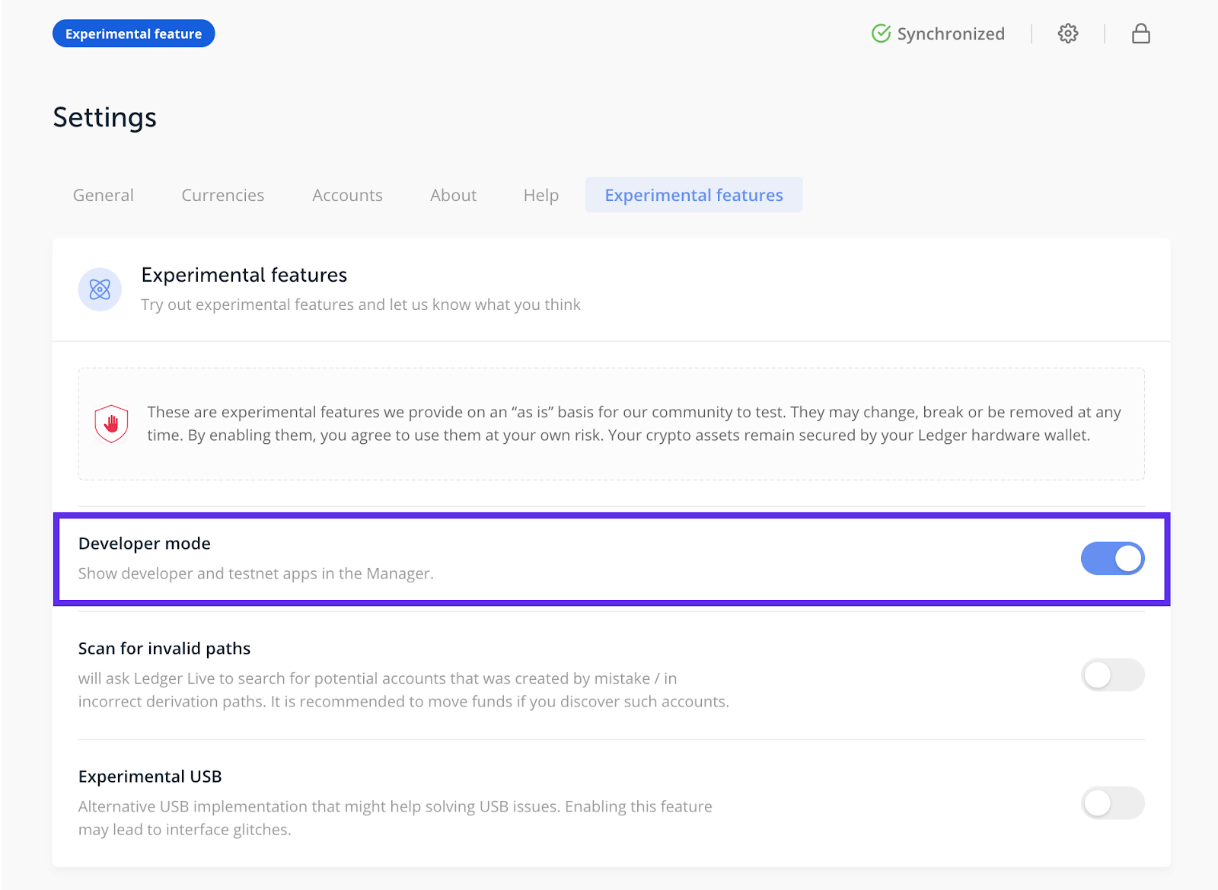Turn on the Experimental USB toggle
This screenshot has width=1218, height=890.
point(1112,802)
